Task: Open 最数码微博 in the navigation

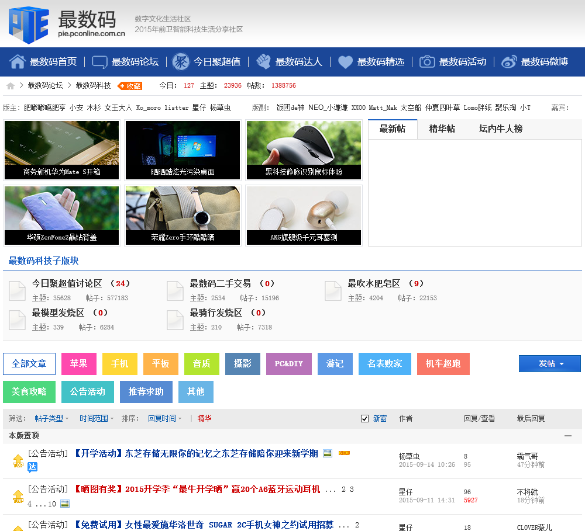Action: (544, 62)
